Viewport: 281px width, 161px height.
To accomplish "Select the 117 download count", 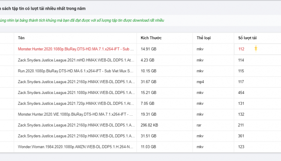I will (241, 82).
